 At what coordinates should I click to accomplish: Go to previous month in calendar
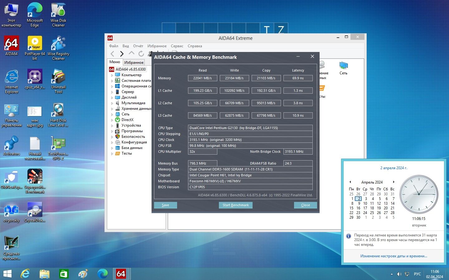pos(350,182)
